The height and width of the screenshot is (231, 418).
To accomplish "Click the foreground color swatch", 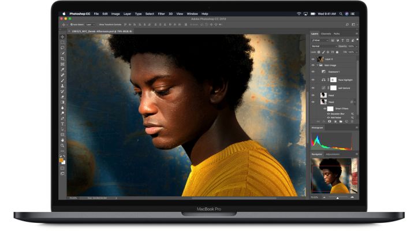I will click(61, 156).
